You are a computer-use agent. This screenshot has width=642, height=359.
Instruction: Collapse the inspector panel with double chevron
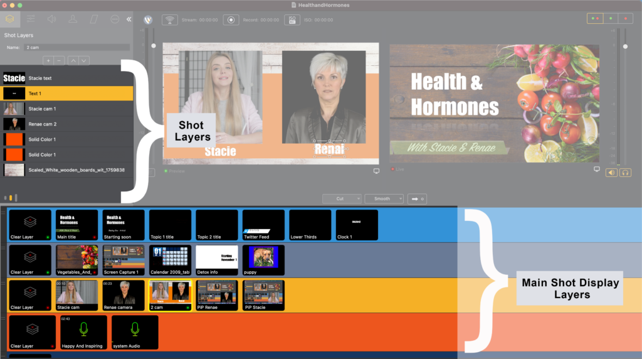[x=129, y=19]
